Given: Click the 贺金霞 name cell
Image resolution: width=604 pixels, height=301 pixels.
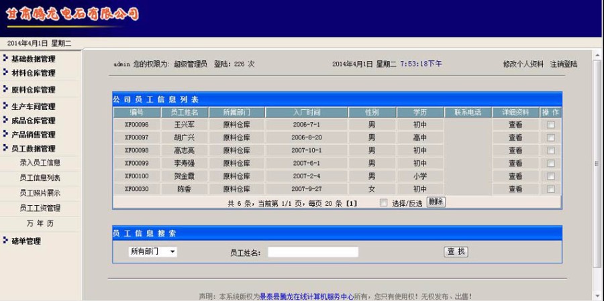Looking at the screenshot, I should click(185, 176).
